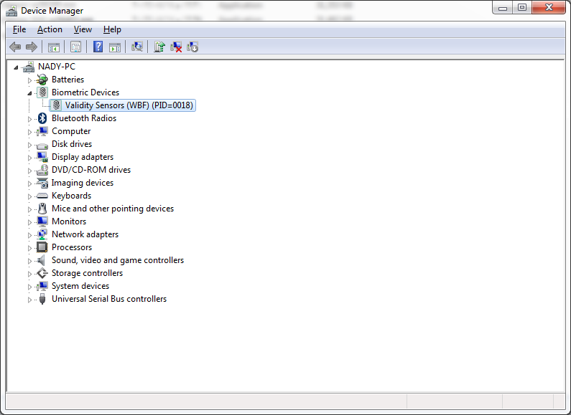
Task: Click the Display adapters icon
Action: 42,157
